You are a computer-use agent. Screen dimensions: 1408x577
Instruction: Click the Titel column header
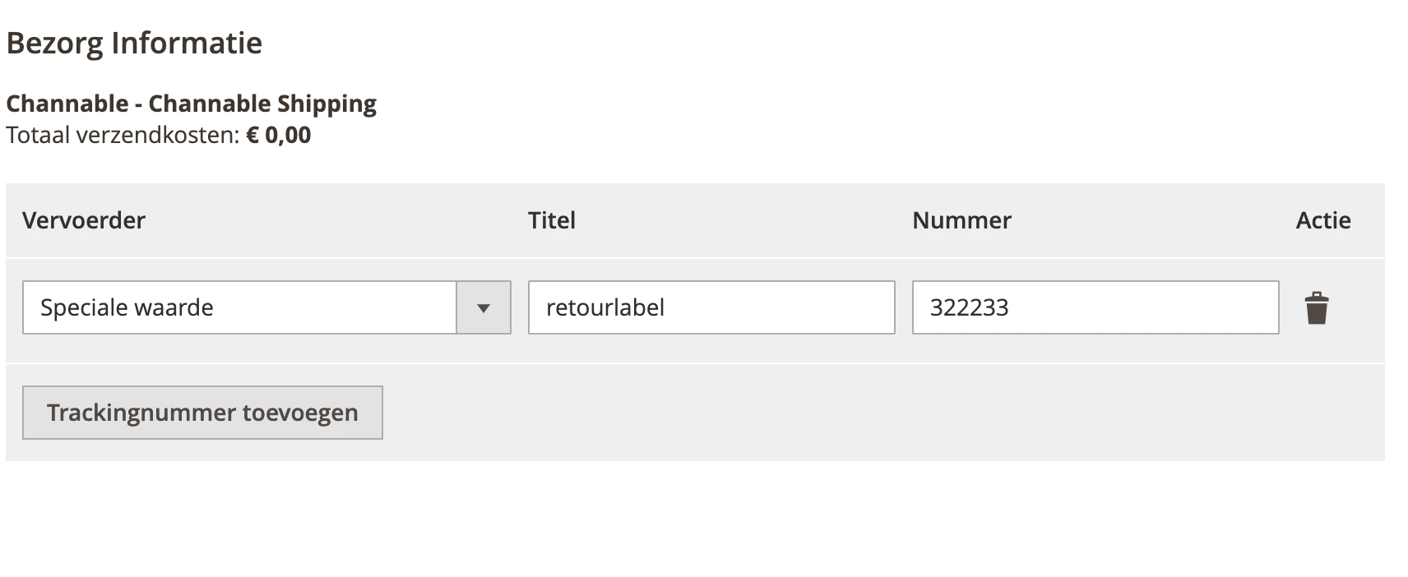(x=551, y=220)
